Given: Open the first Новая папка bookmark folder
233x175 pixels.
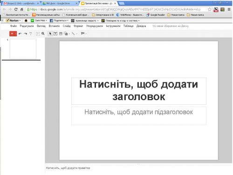Looking at the screenshot, I should (x=176, y=15).
